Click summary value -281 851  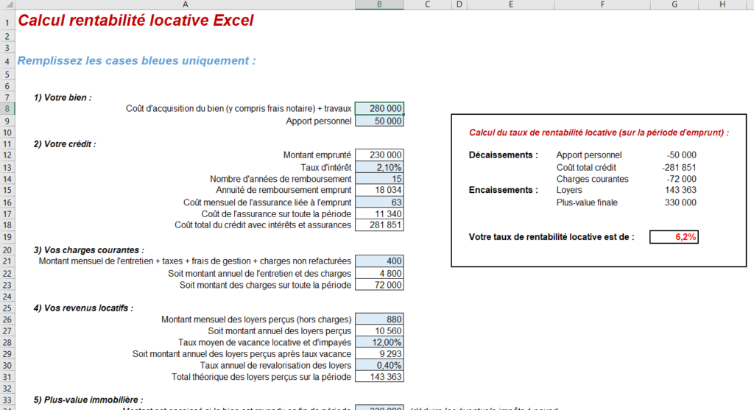679,167
